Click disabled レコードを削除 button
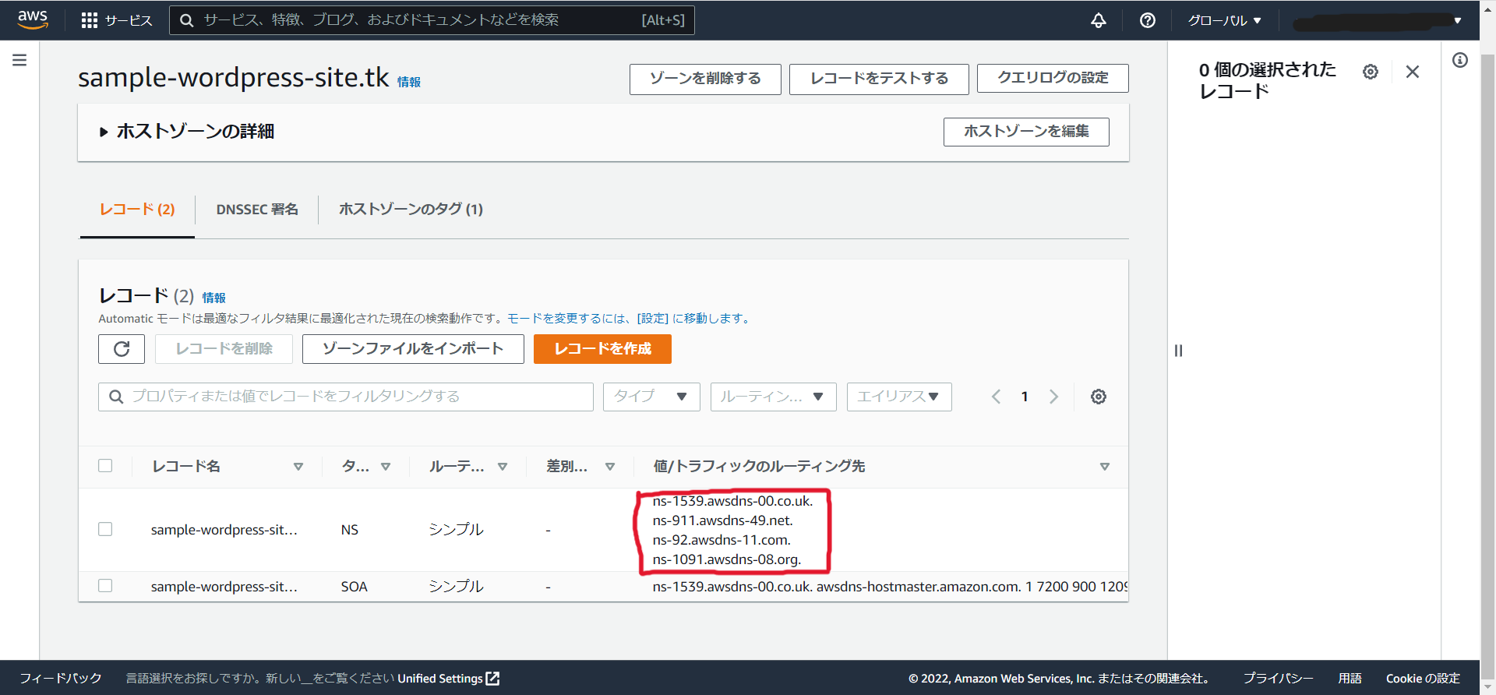Screen dimensions: 1496x695 (224, 349)
